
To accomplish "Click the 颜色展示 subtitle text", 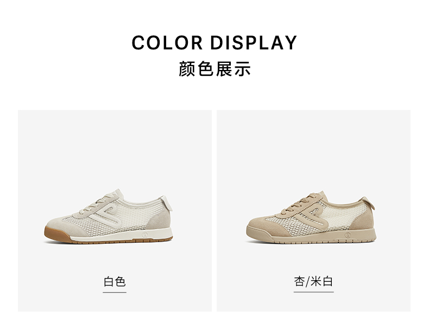I will [x=214, y=69].
